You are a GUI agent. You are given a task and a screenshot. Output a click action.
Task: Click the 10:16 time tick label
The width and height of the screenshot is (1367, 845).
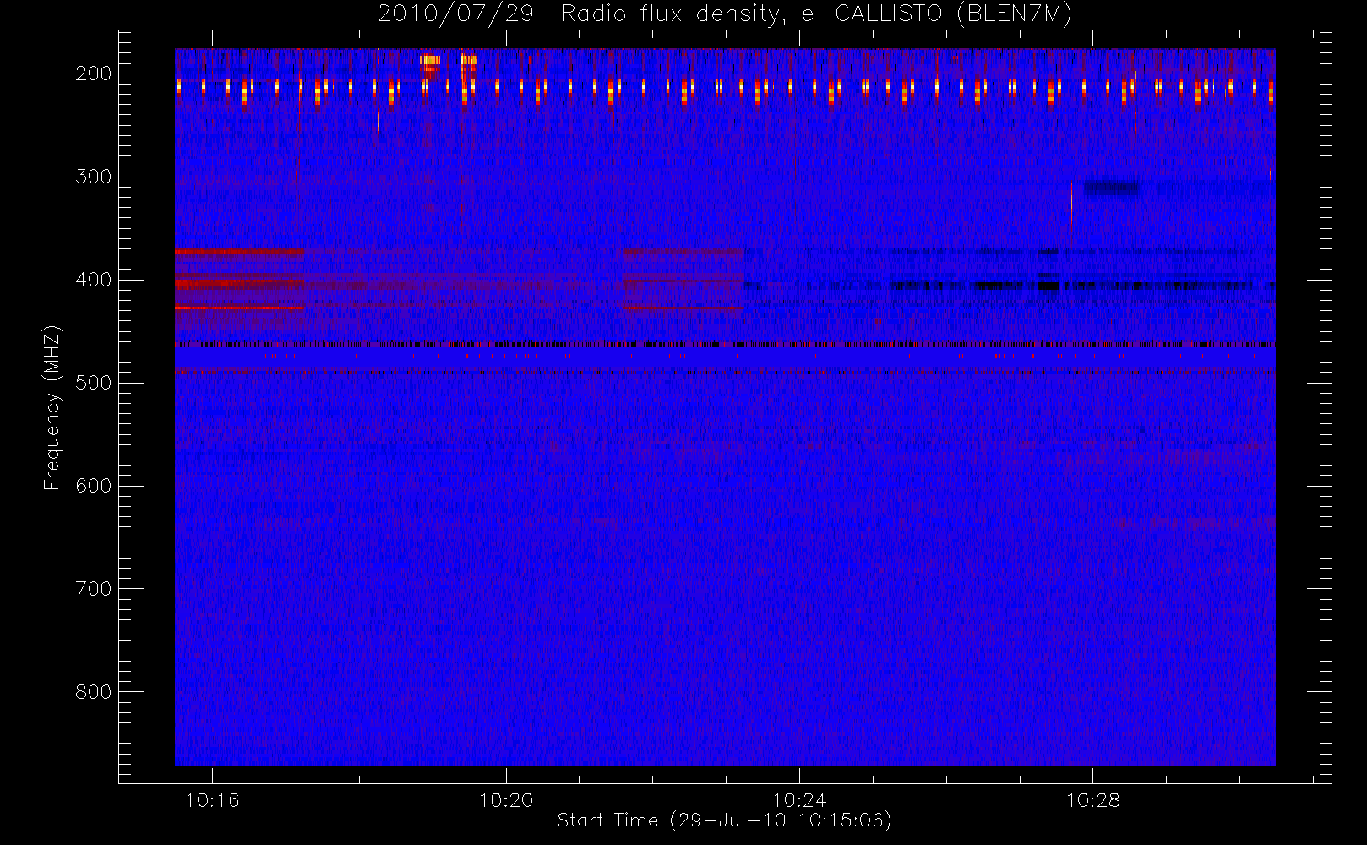coord(213,800)
